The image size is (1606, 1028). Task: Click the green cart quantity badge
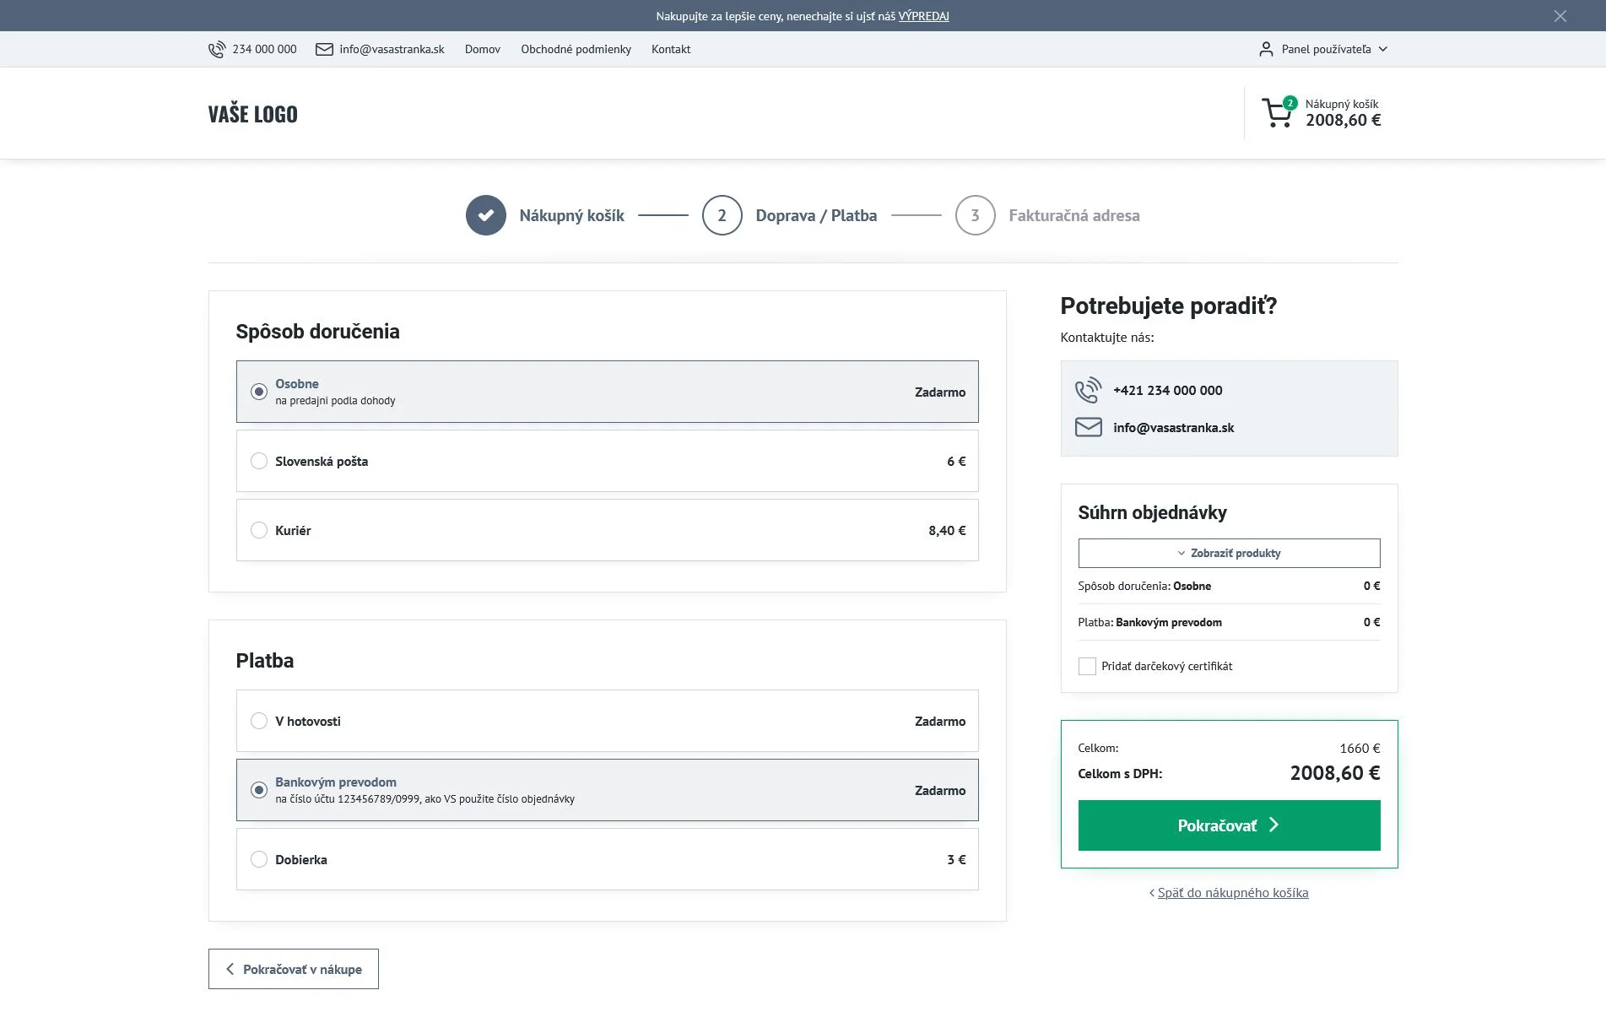1290,101
